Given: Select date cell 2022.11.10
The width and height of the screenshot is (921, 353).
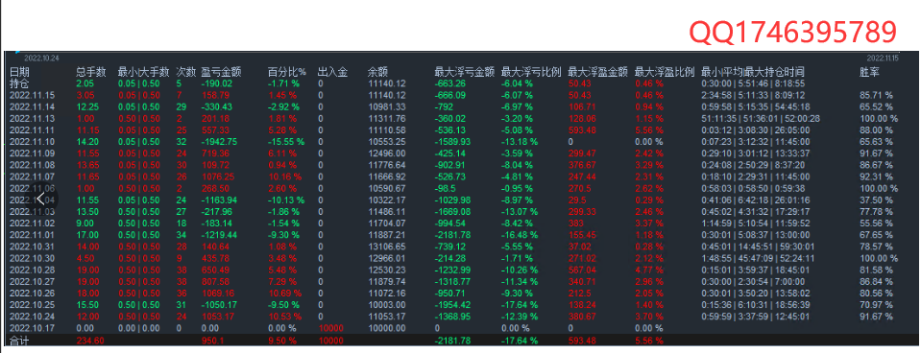Looking at the screenshot, I should coord(33,142).
